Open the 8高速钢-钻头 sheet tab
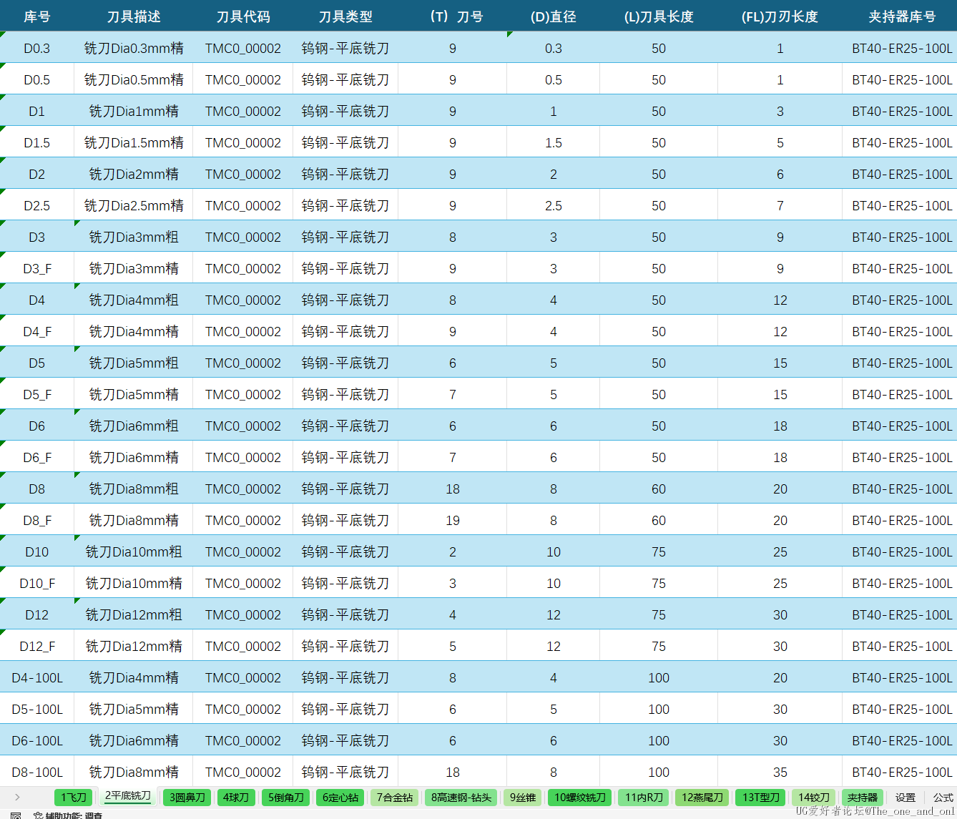This screenshot has height=819, width=957. 461,797
